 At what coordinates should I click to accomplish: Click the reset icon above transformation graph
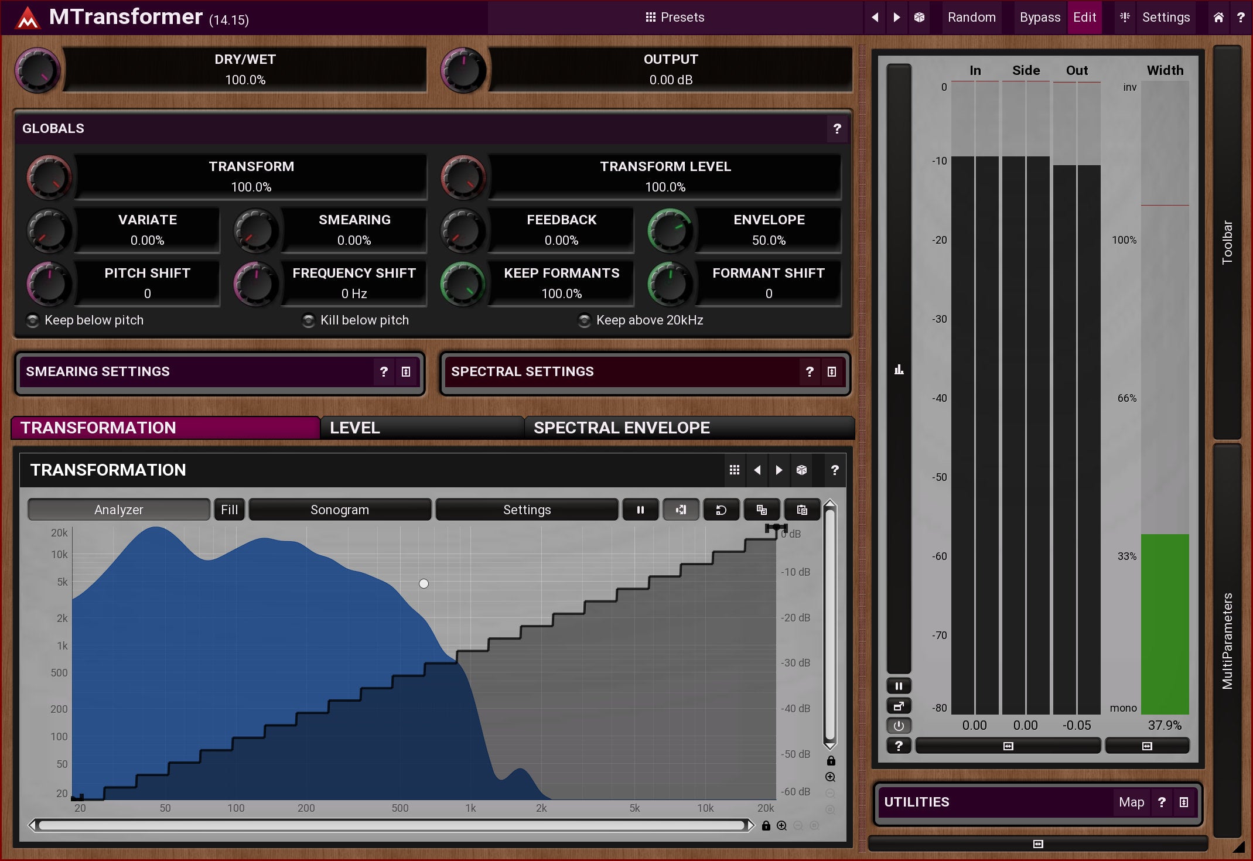[x=721, y=510]
